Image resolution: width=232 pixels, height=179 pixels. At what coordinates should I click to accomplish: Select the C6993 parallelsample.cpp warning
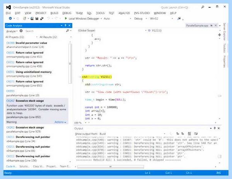37,93
